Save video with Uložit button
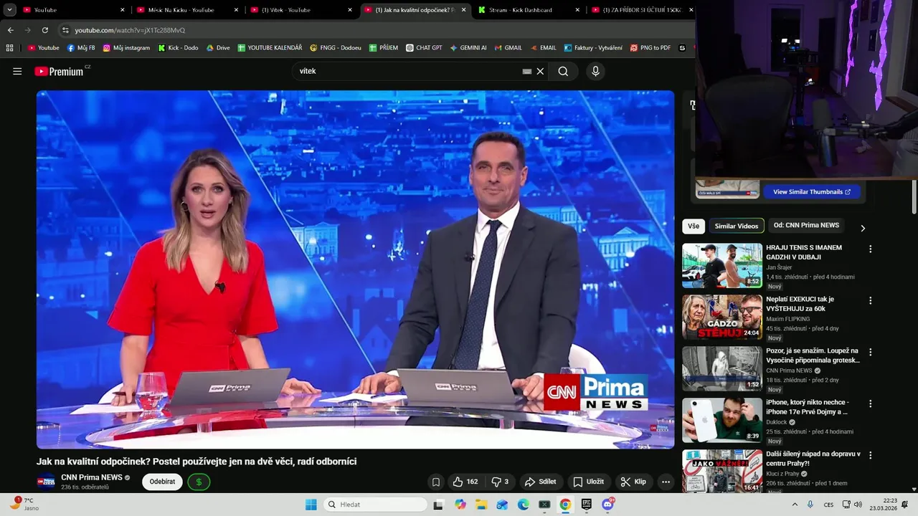Screen dimensions: 918x516 tap(589, 482)
